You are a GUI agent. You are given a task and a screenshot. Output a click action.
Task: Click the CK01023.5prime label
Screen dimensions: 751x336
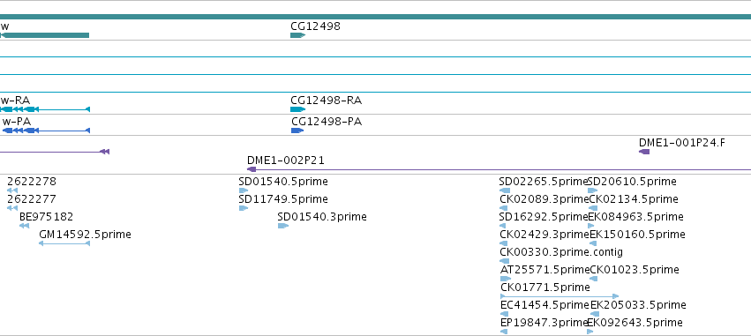tap(635, 270)
